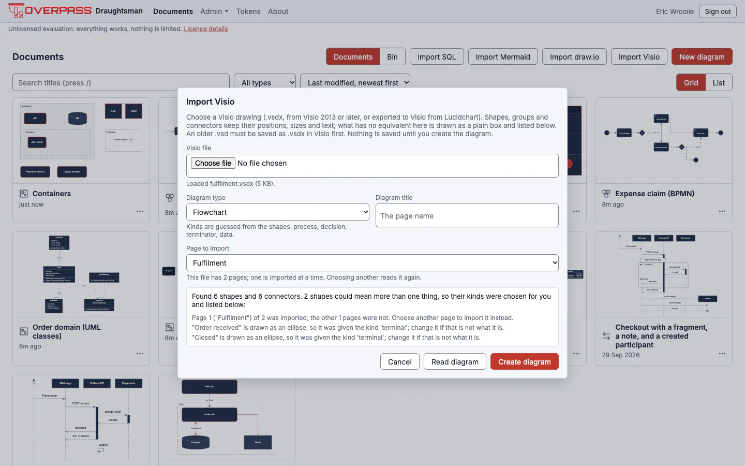745x466 pixels.
Task: Click the Expense claim (BPMN) card icon
Action: (606, 194)
